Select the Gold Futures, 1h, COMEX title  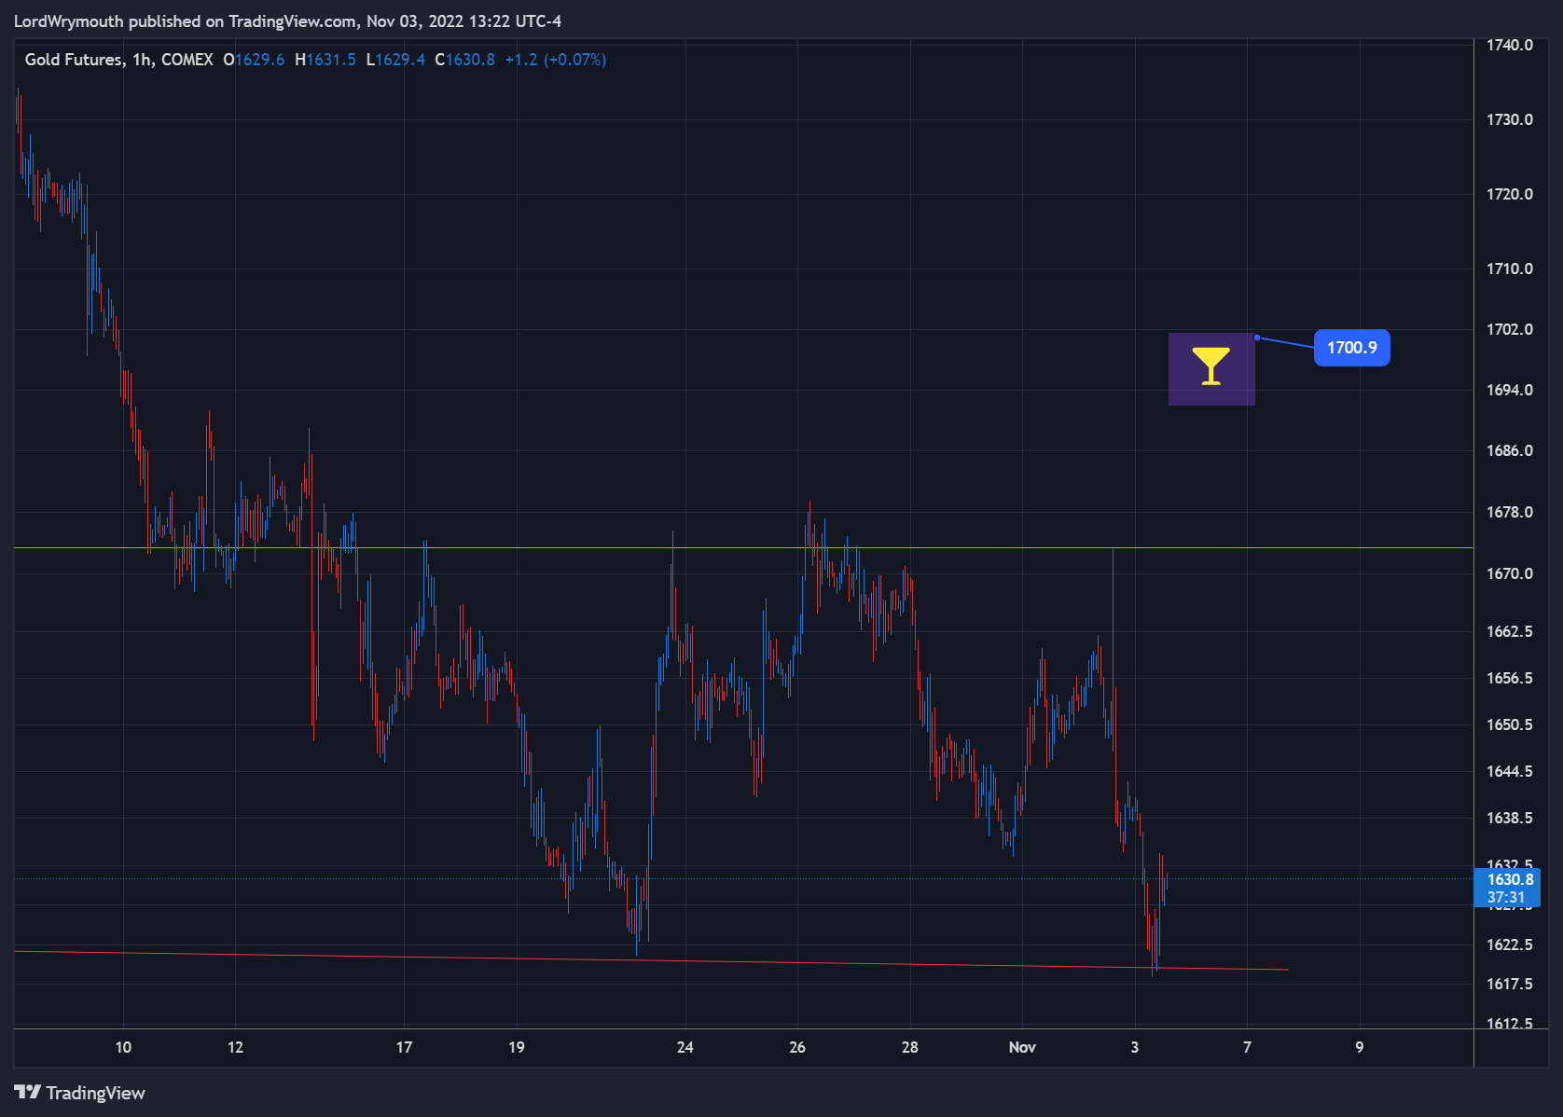[x=118, y=60]
